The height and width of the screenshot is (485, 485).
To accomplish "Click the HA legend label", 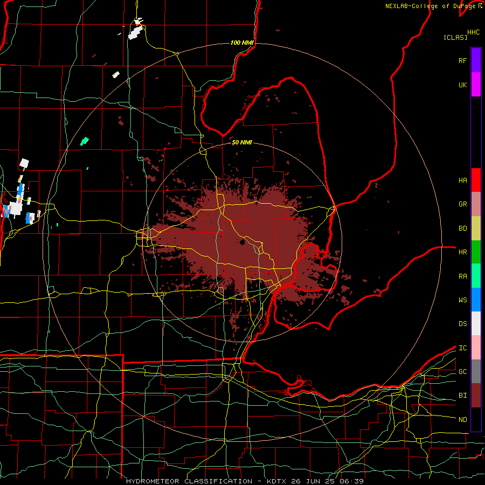I will (x=462, y=180).
